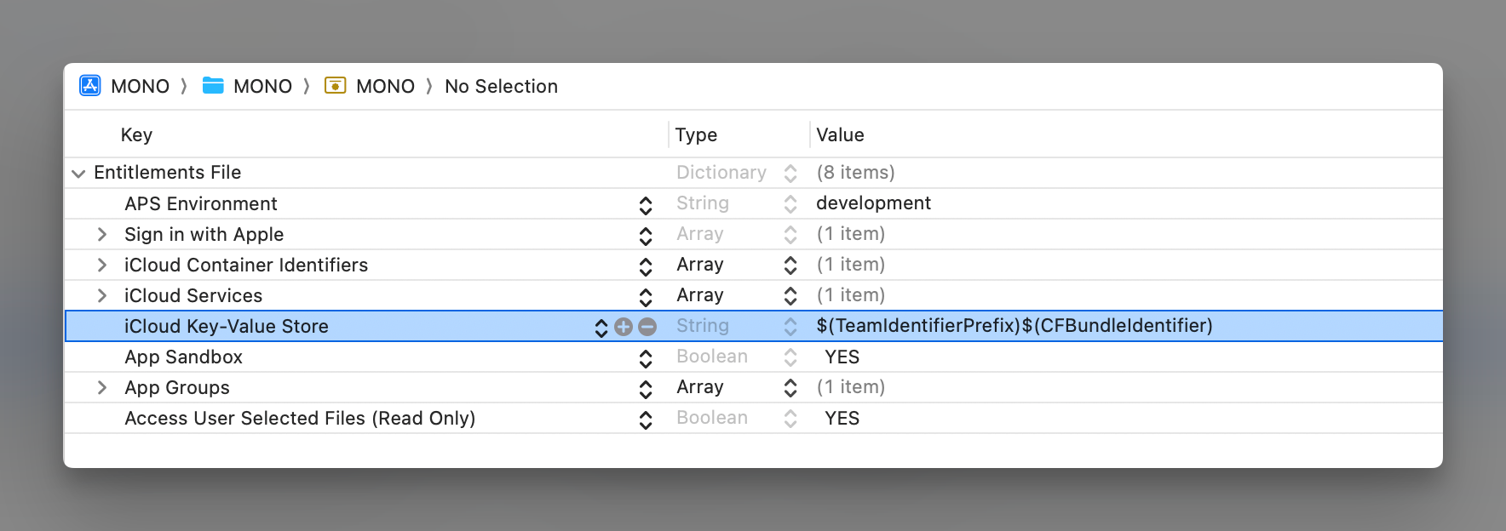Expand the App Groups array
Image resolution: width=1506 pixels, height=531 pixels.
point(102,388)
